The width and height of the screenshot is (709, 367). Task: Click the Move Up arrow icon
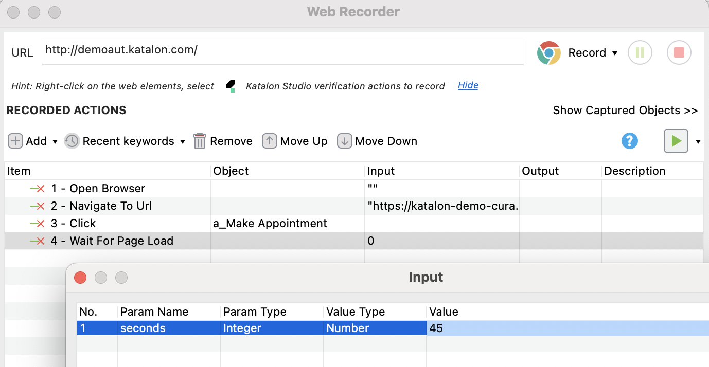tap(269, 140)
